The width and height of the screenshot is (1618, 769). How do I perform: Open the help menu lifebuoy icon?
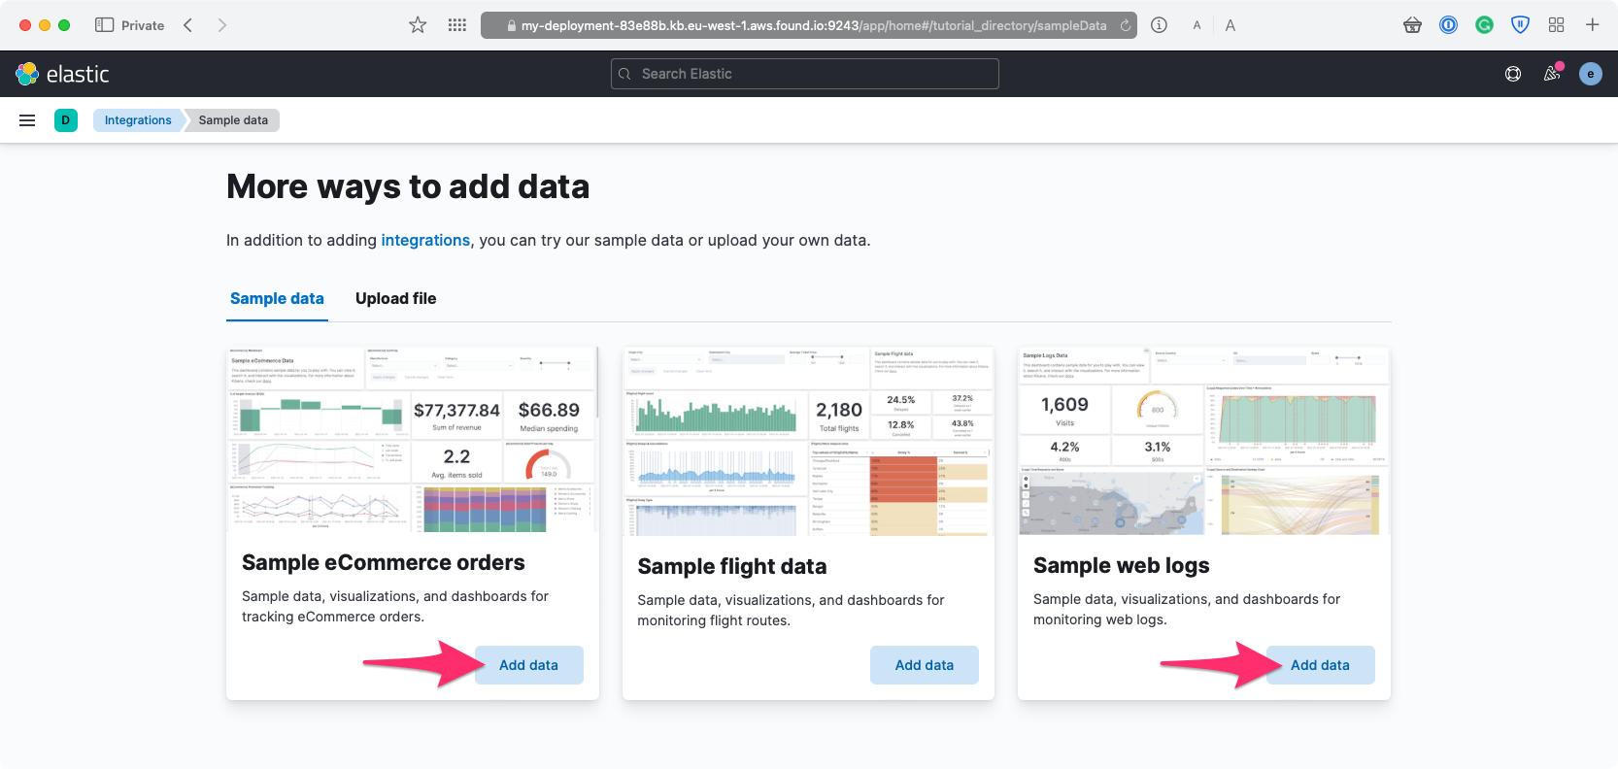pos(1513,74)
